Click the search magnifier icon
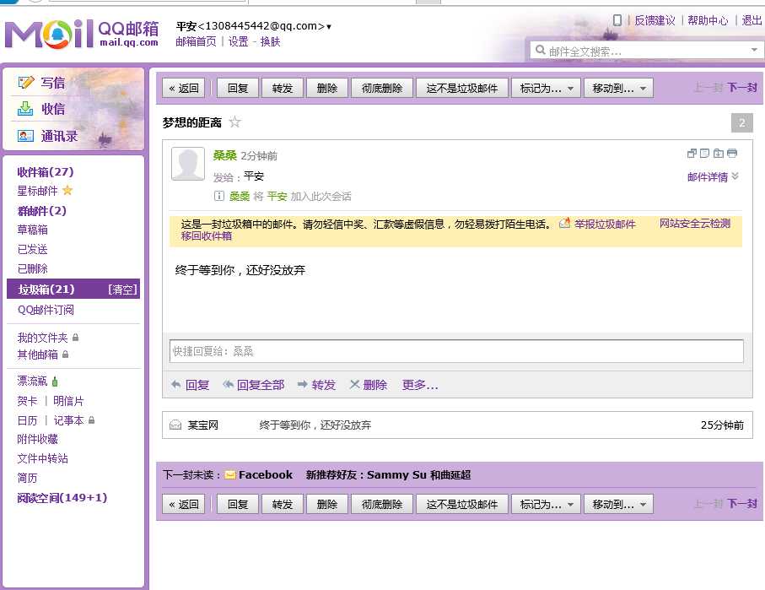 540,50
